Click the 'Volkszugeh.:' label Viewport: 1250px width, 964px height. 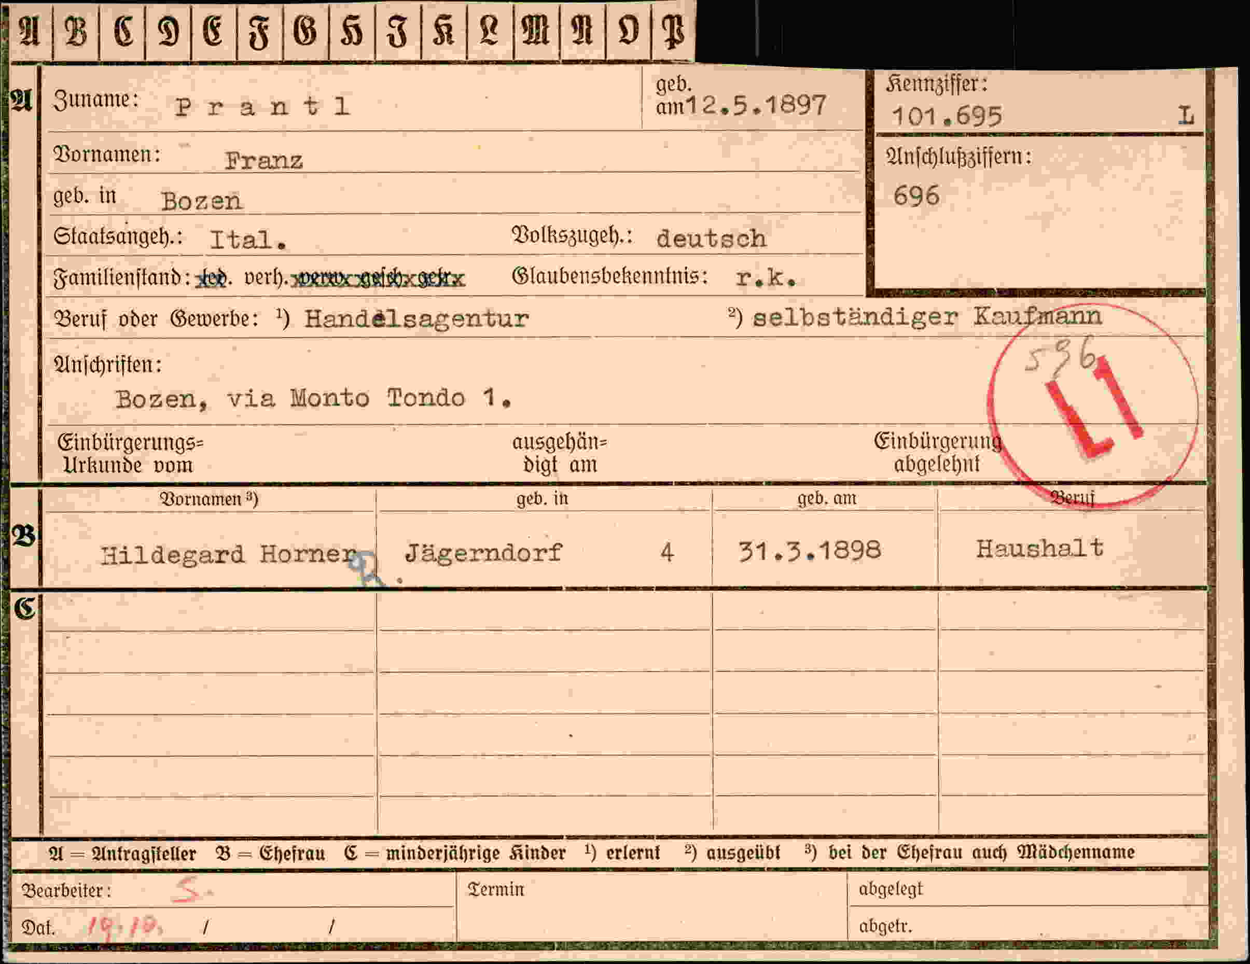click(572, 235)
